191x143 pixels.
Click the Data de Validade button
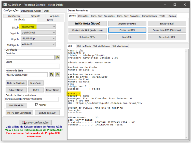pyautogui.click(x=16, y=83)
